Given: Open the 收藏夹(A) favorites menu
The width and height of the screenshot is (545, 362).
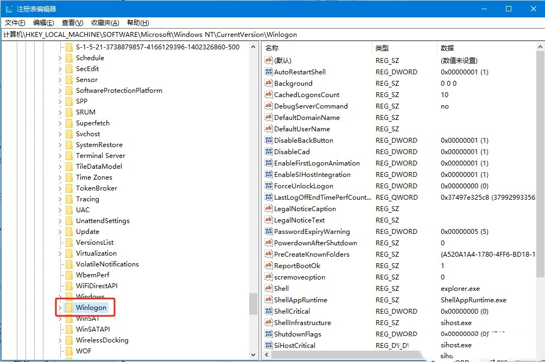Looking at the screenshot, I should (x=105, y=22).
